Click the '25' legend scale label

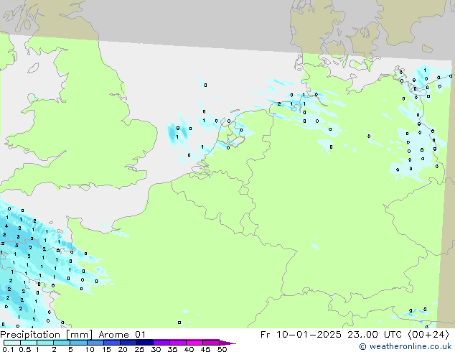139,349
